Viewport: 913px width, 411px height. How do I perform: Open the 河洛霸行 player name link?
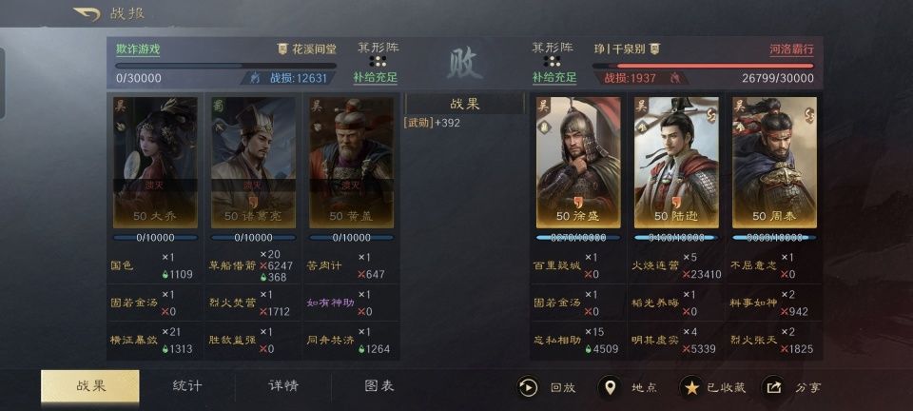tap(792, 49)
